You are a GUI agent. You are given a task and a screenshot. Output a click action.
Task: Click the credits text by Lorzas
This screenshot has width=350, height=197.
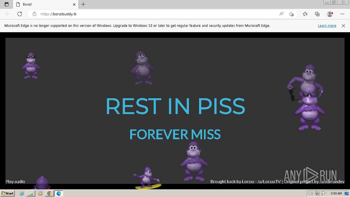pyautogui.click(x=278, y=181)
